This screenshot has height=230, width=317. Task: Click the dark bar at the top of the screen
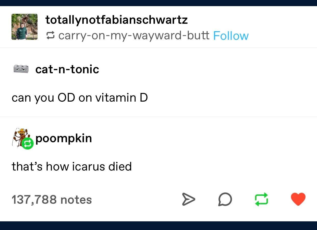pos(159,3)
